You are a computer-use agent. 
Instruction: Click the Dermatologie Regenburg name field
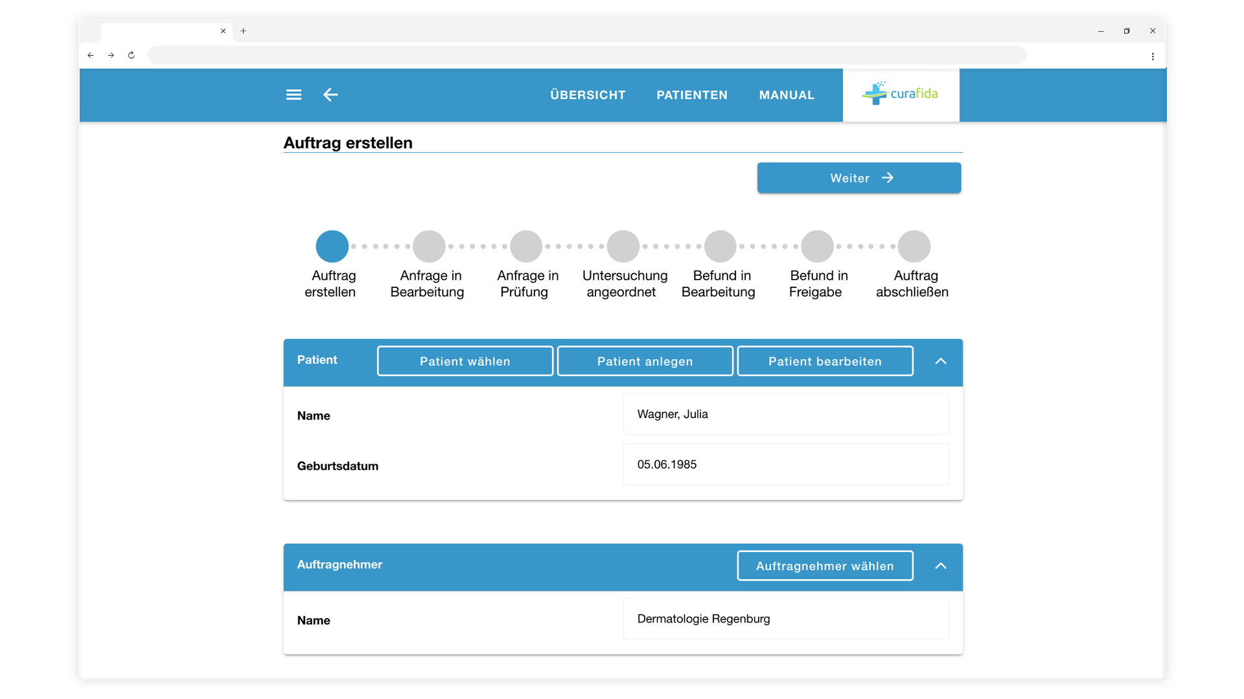point(786,619)
